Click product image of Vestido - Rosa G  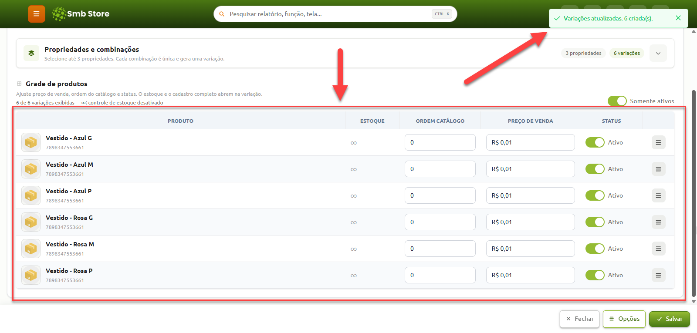pyautogui.click(x=31, y=222)
